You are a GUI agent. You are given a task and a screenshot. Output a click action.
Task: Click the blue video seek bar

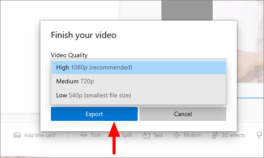pyautogui.click(x=250, y=98)
